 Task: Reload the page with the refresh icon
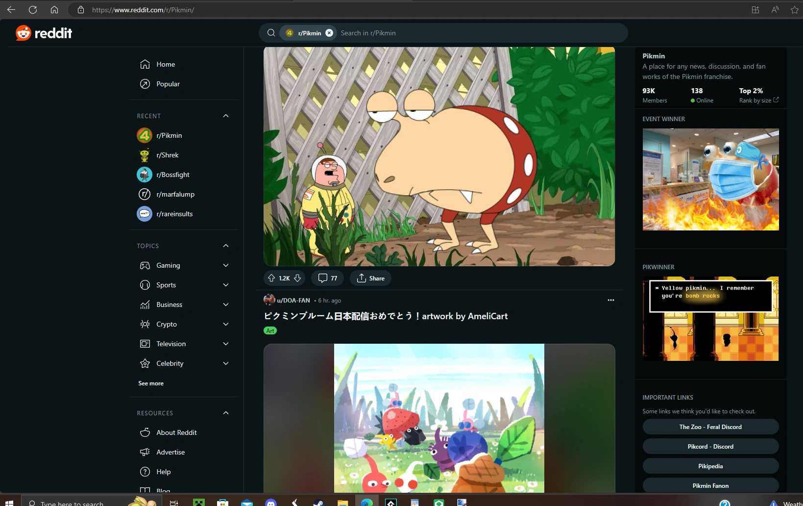[x=33, y=10]
